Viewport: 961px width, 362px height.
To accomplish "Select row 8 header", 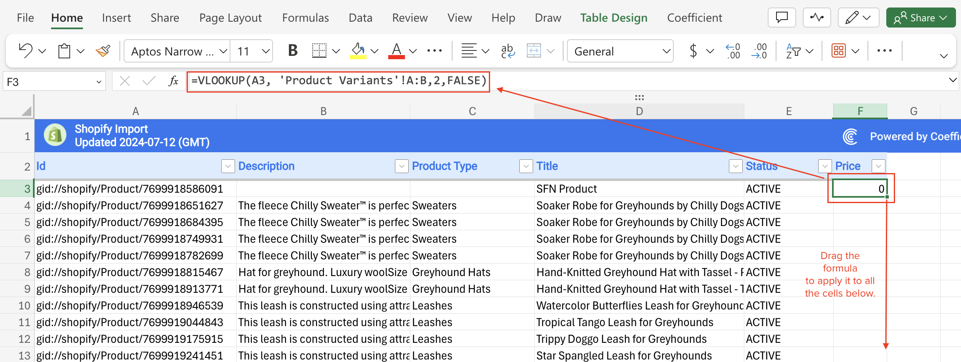I will pos(17,272).
